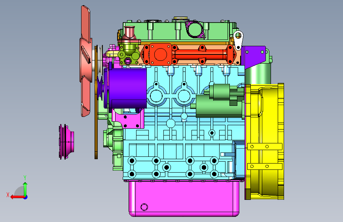Click the round drain plug on oil pan
The image size is (343, 222).
(x=144, y=207)
